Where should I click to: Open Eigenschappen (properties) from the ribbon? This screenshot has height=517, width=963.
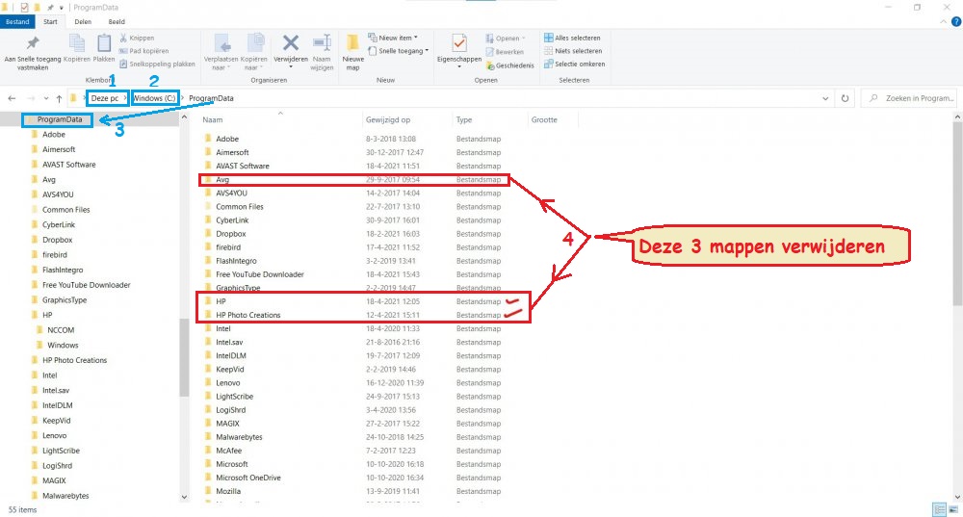[458, 44]
